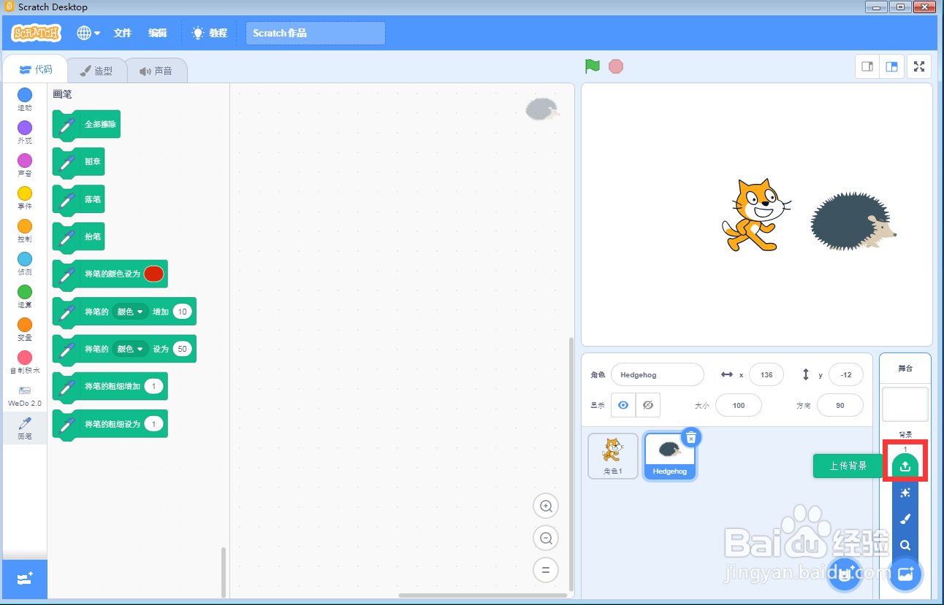Image resolution: width=944 pixels, height=605 pixels.
Task: Click the green flag to run the project
Action: point(592,66)
